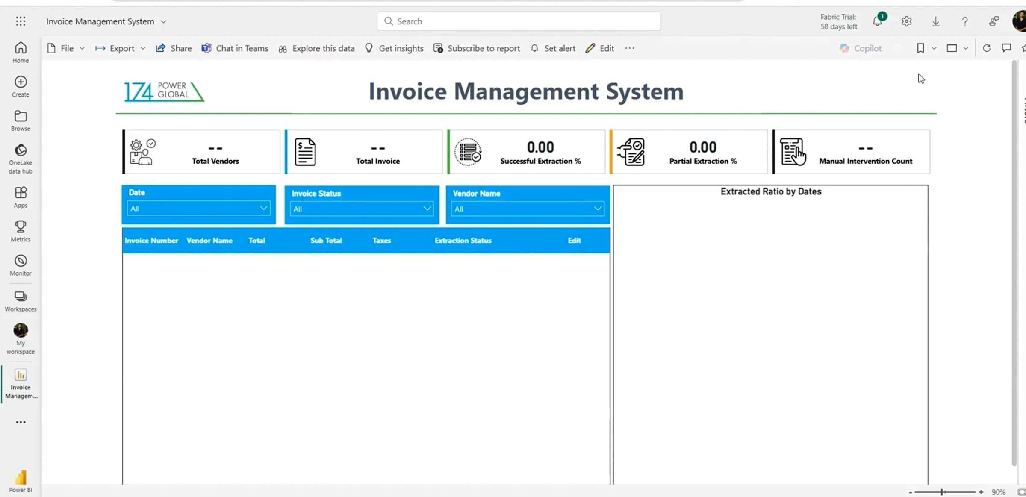Click the Refresh icon on the report toolbar
The width and height of the screenshot is (1026, 497).
[987, 48]
